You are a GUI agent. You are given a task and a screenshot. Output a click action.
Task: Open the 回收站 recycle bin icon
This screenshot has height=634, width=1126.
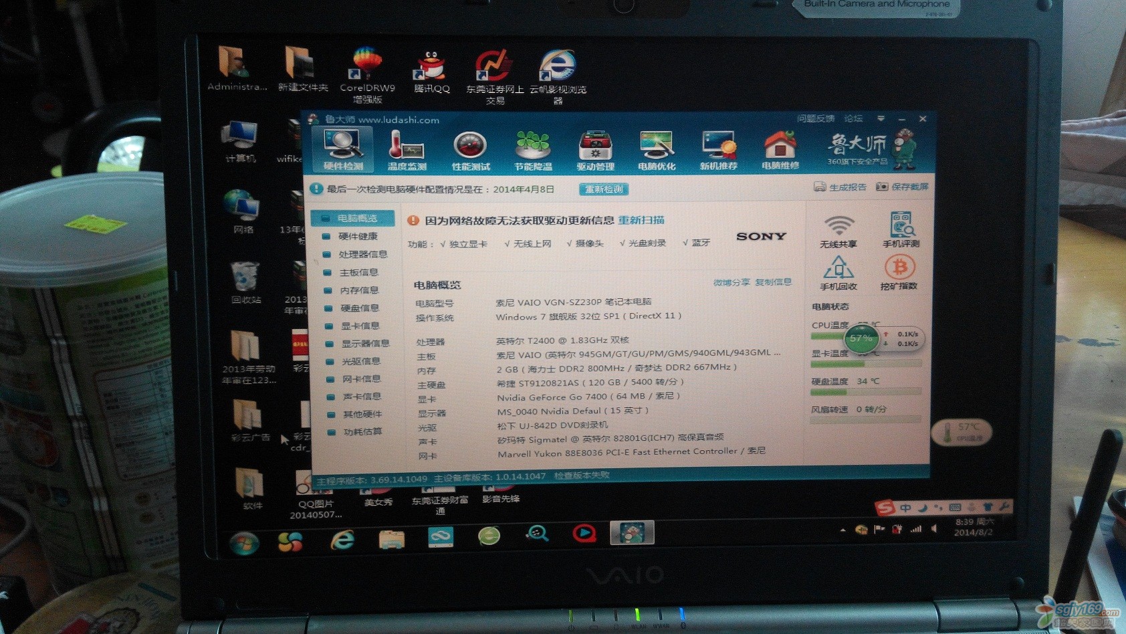pos(245,282)
